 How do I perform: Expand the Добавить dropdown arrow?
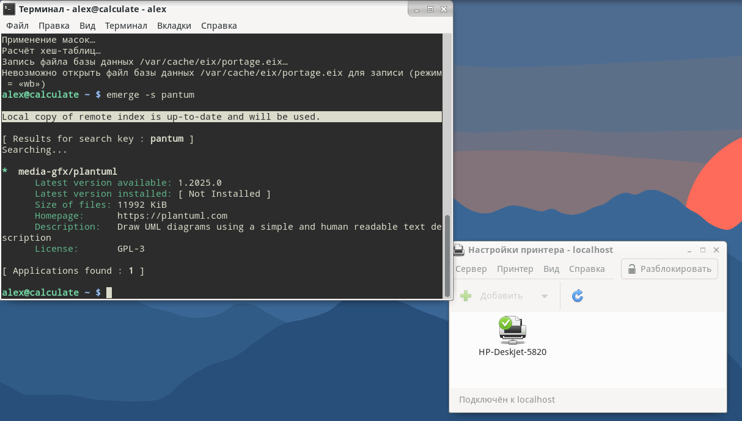pos(545,296)
